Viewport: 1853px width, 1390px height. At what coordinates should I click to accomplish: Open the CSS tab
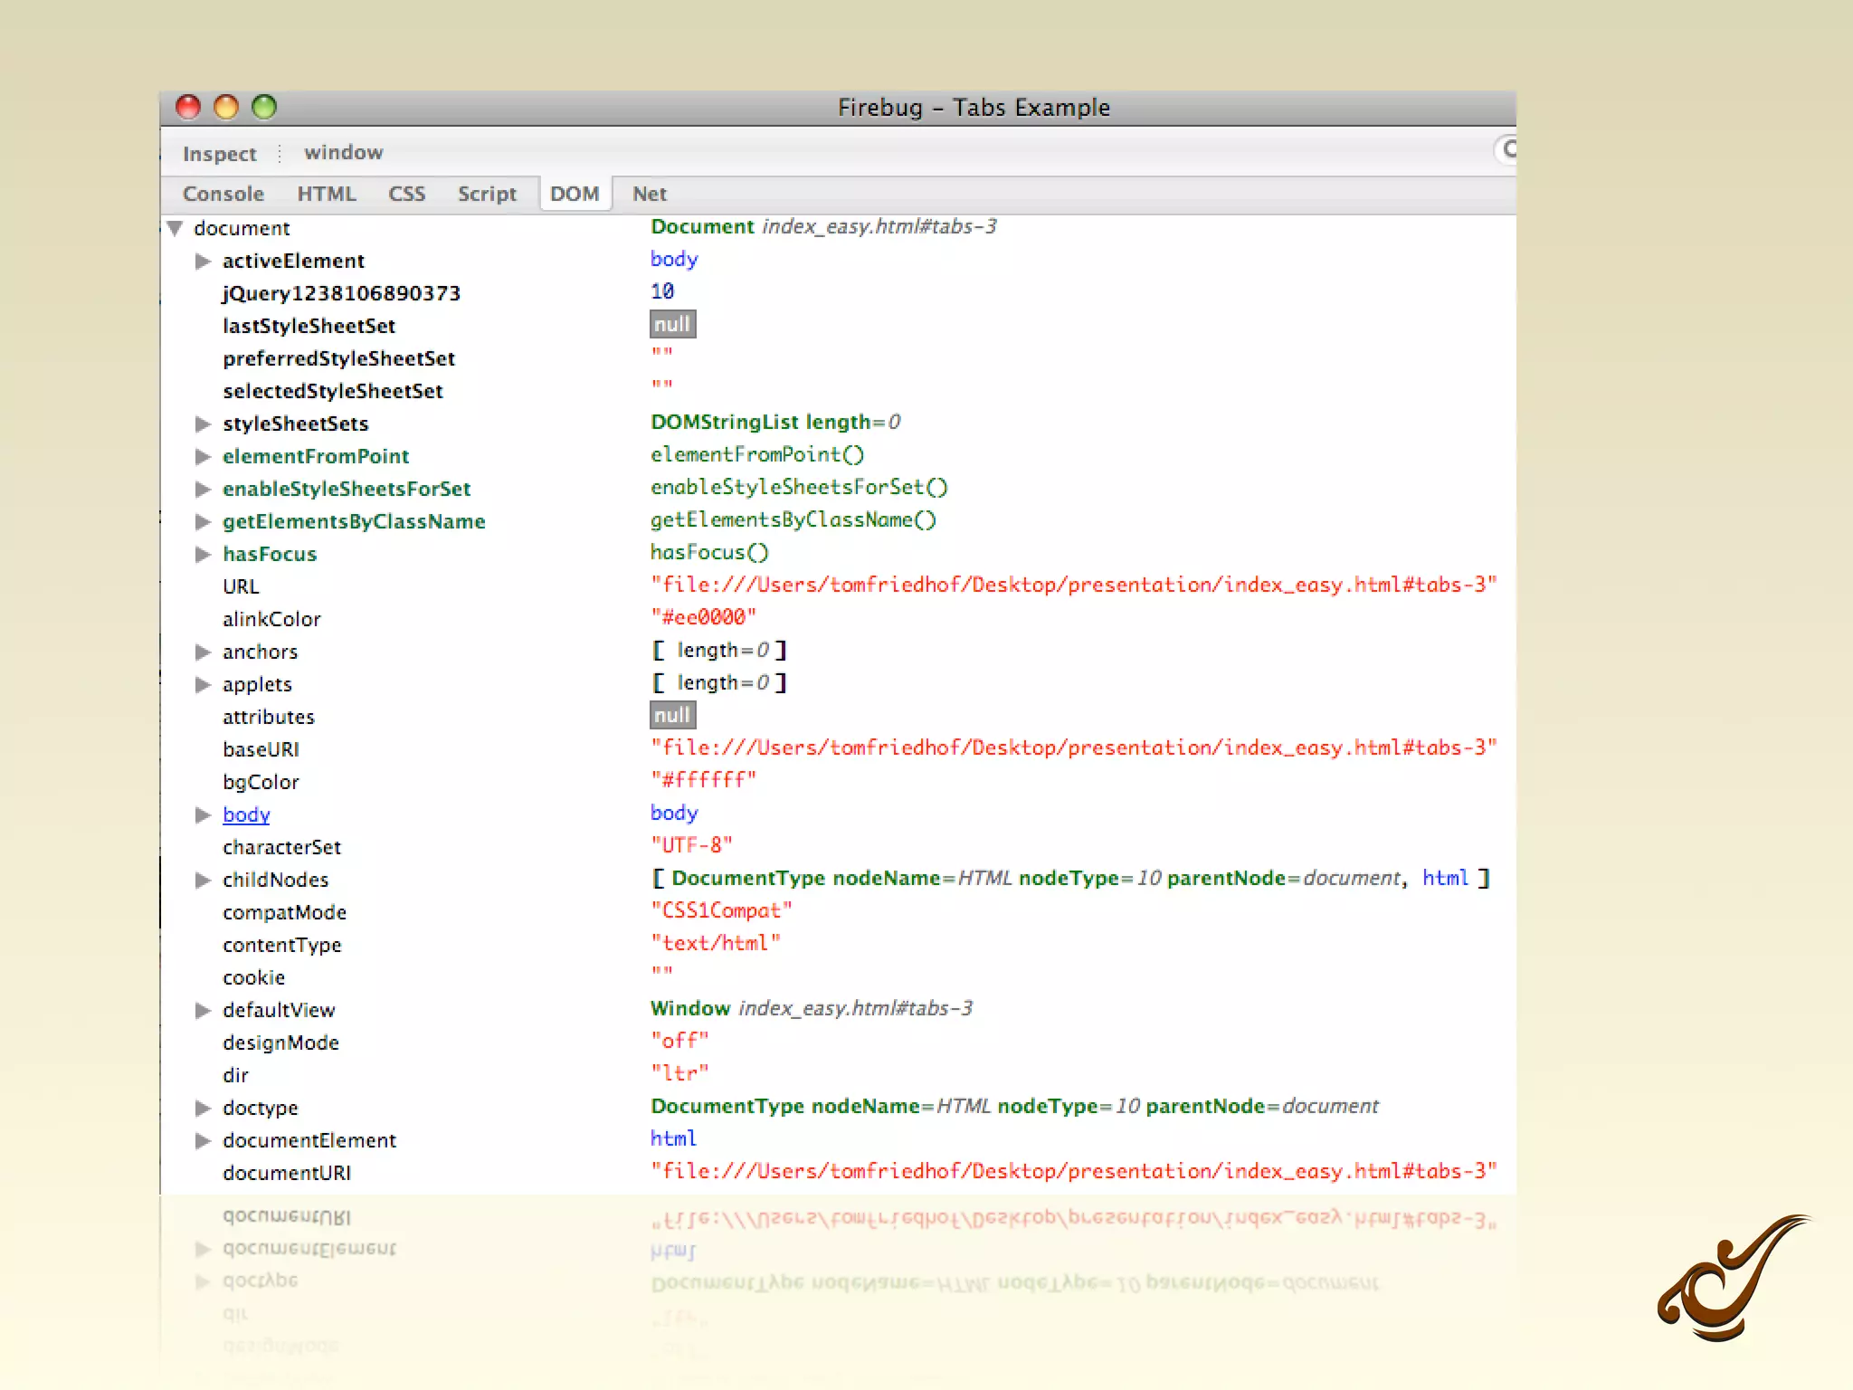click(407, 194)
